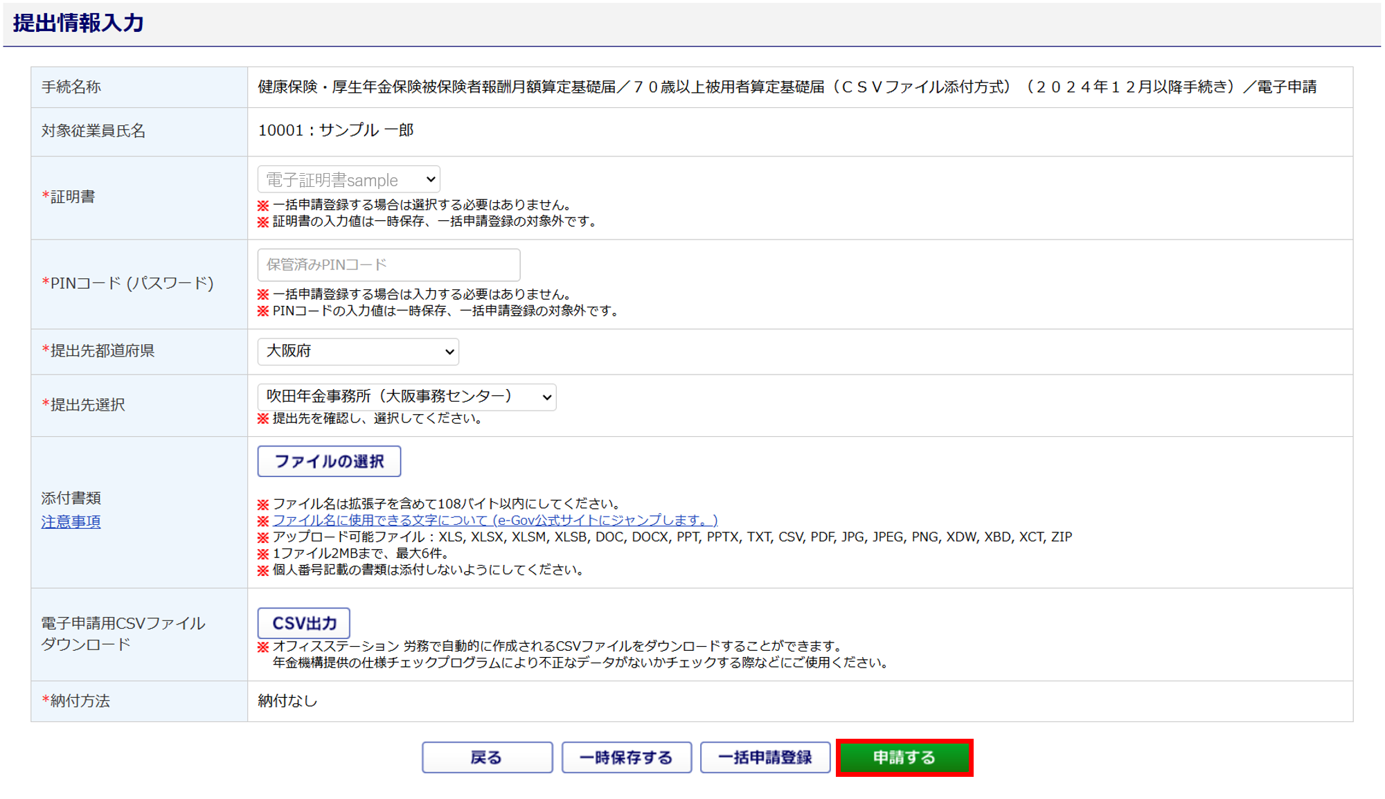
Task: Click the employee name 10001：サンプル 一郎
Action: click(336, 130)
